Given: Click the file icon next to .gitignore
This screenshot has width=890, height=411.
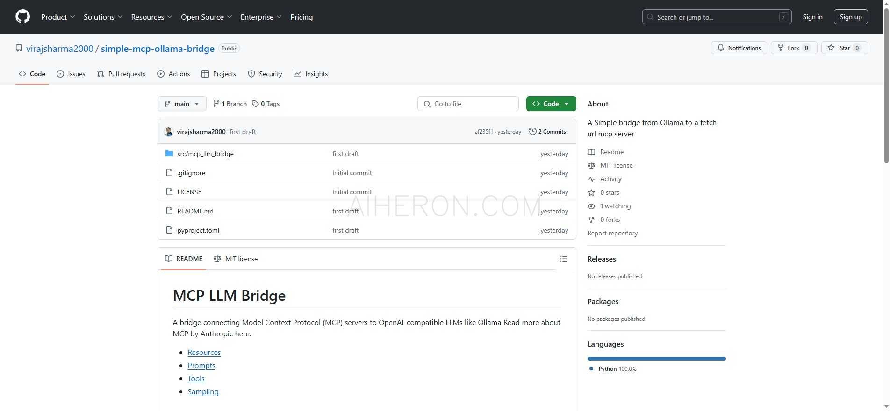Looking at the screenshot, I should [x=170, y=173].
